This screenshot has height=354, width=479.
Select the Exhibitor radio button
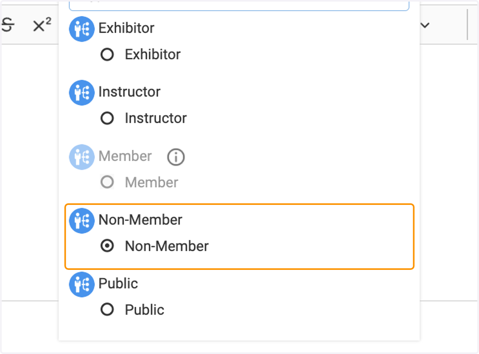107,55
